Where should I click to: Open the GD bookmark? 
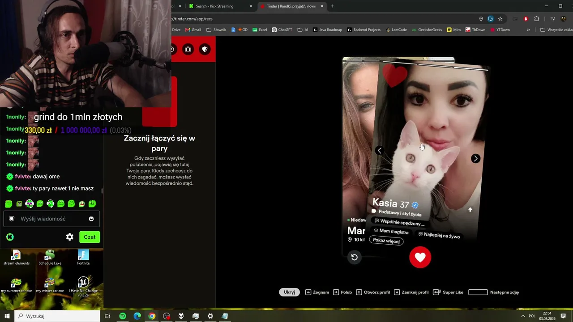pyautogui.click(x=239, y=30)
